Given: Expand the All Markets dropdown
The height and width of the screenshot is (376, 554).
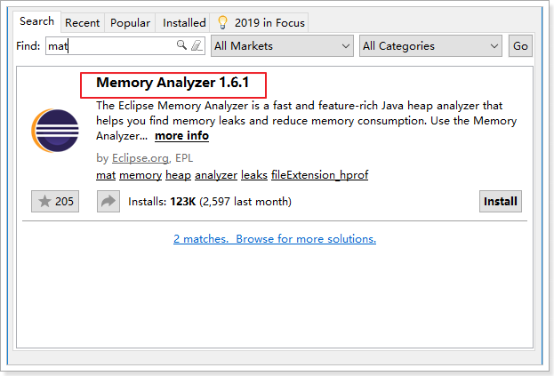Looking at the screenshot, I should pyautogui.click(x=283, y=45).
